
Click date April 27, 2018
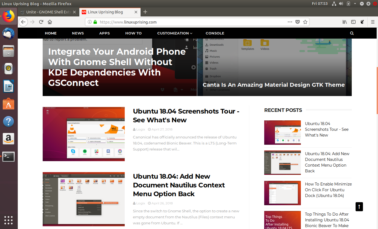coord(162,129)
